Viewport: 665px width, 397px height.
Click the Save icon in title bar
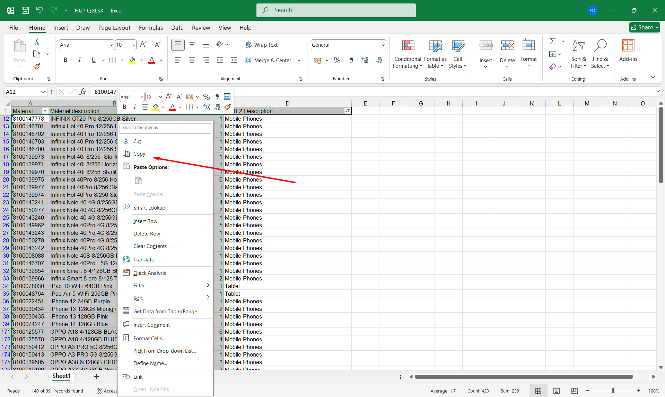pyautogui.click(x=25, y=10)
